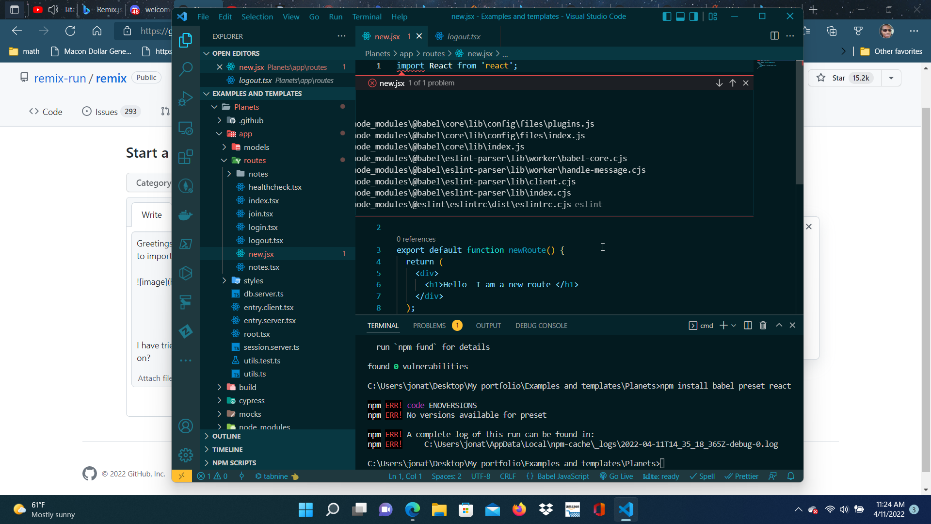Open notifications bell in status bar

[x=791, y=476]
